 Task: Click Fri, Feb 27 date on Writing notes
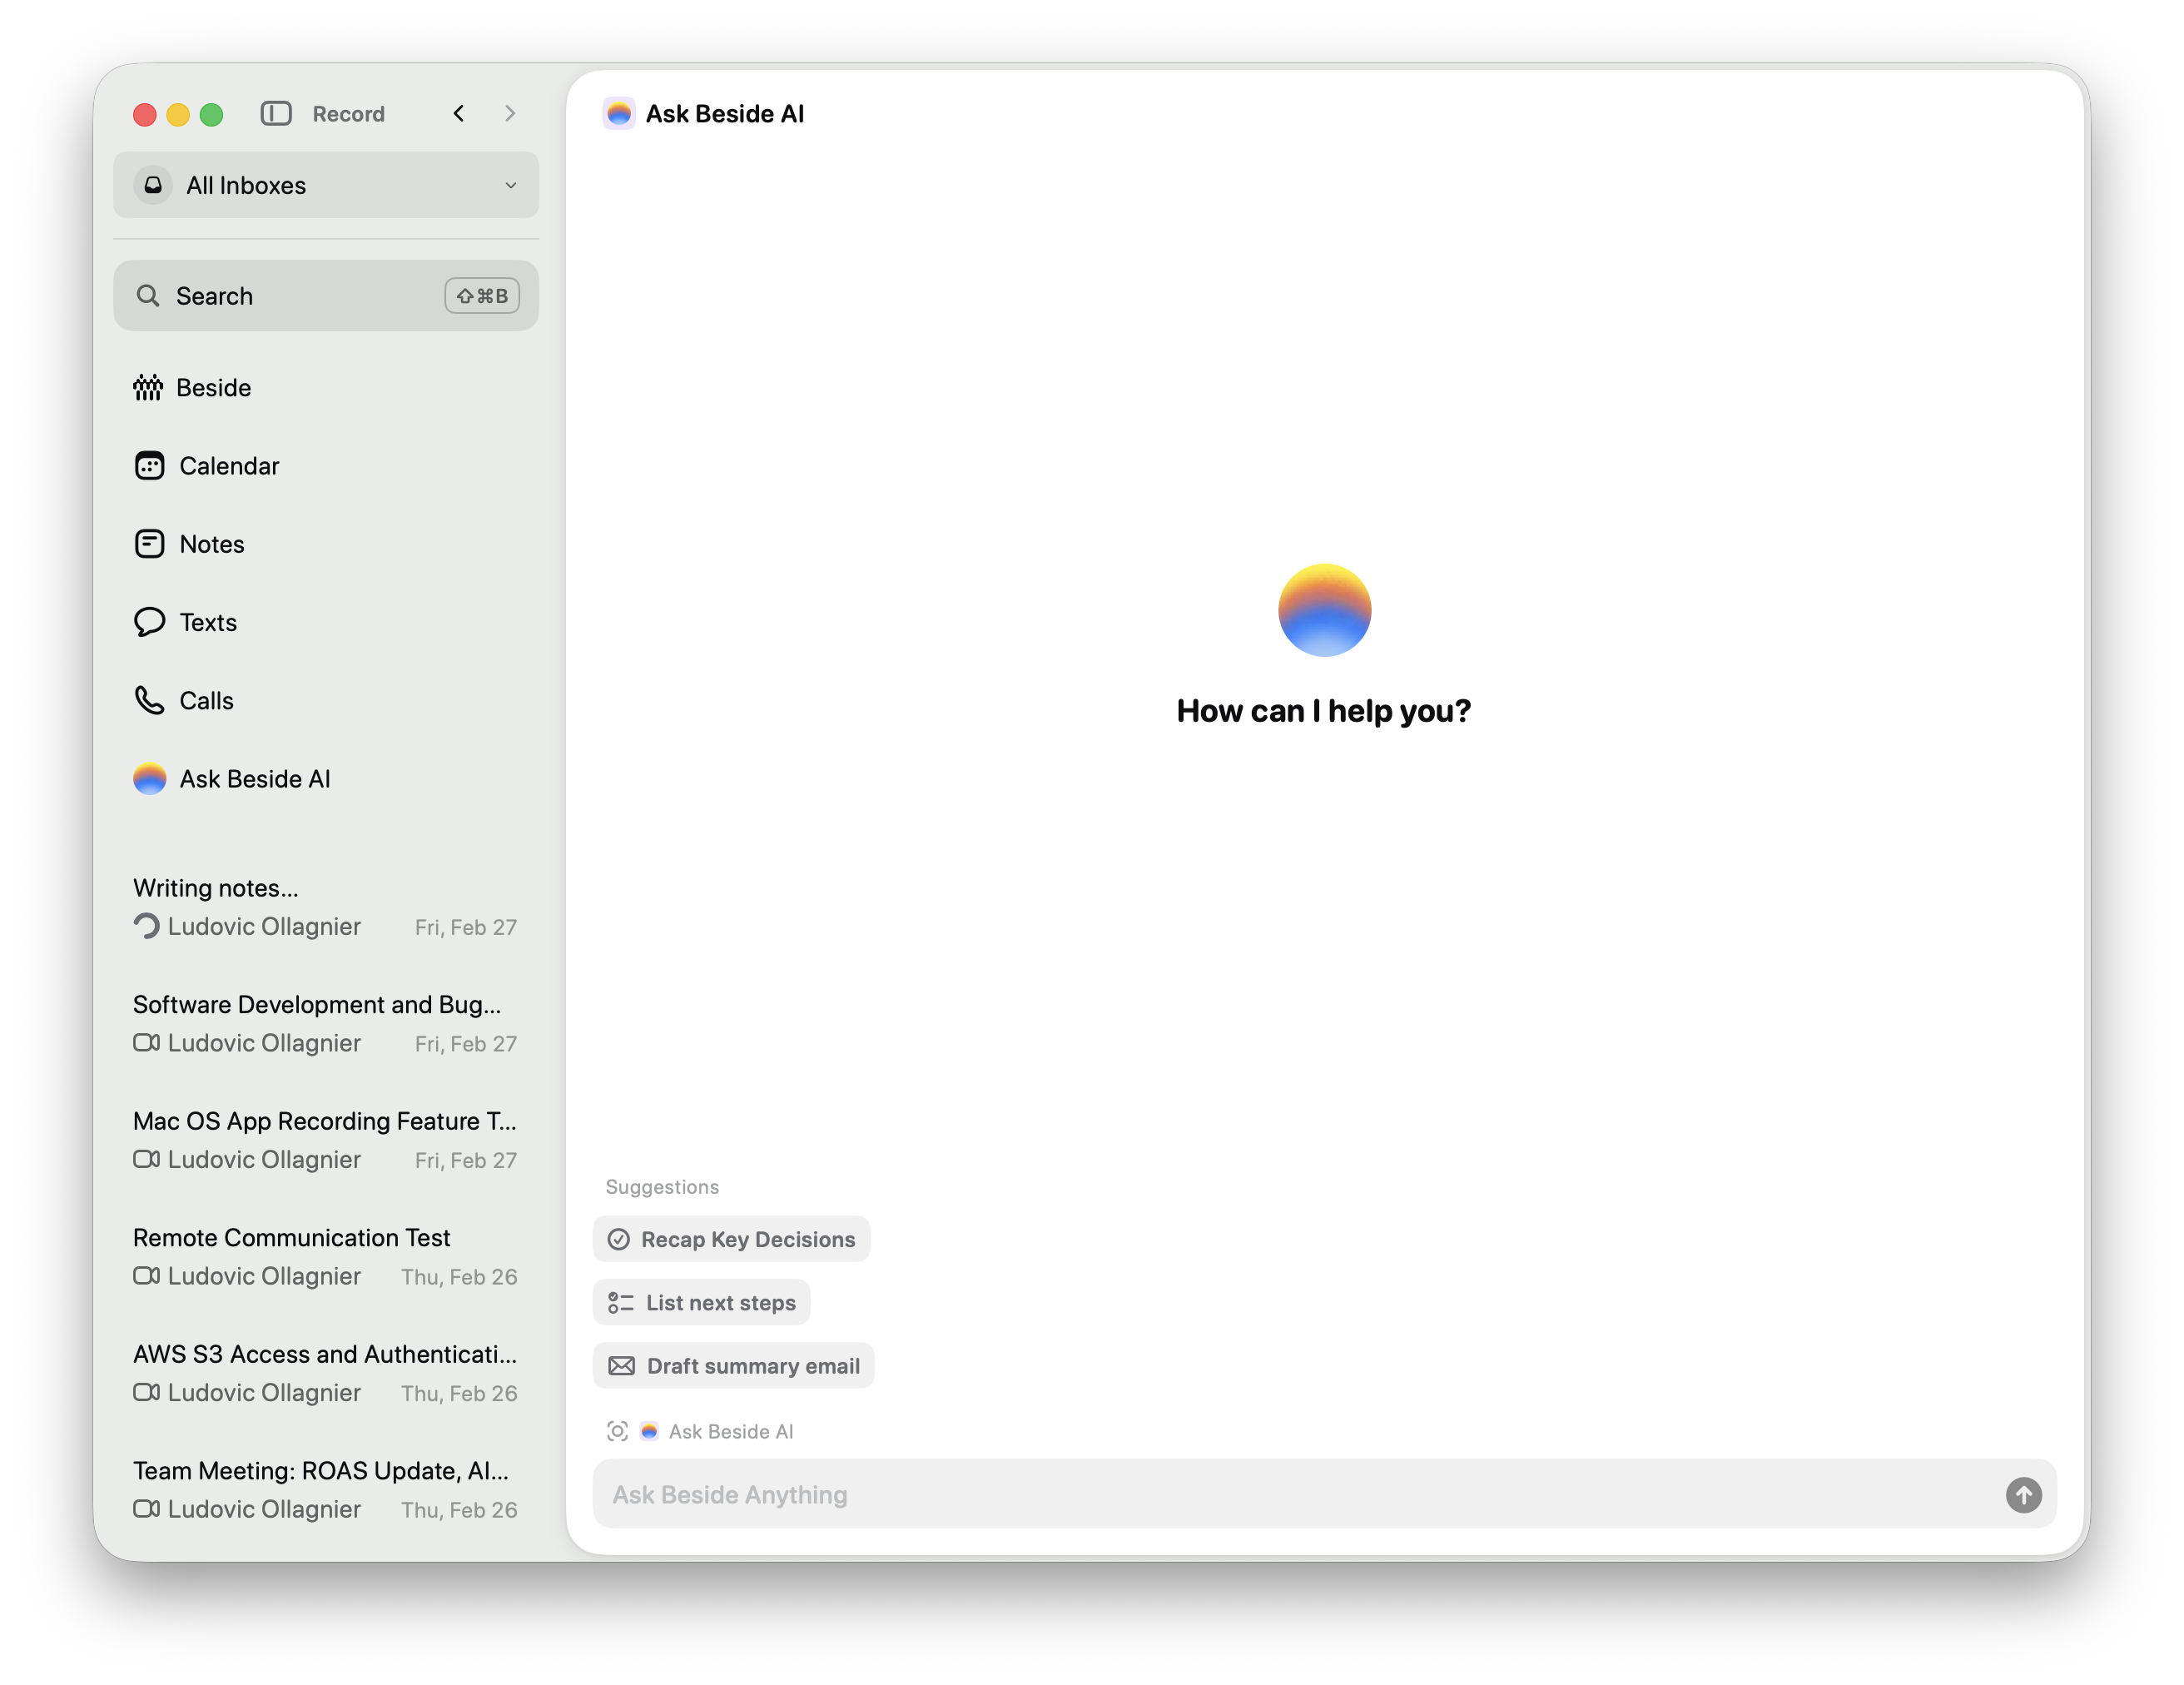pos(466,928)
